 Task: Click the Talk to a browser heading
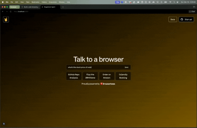click(x=98, y=59)
